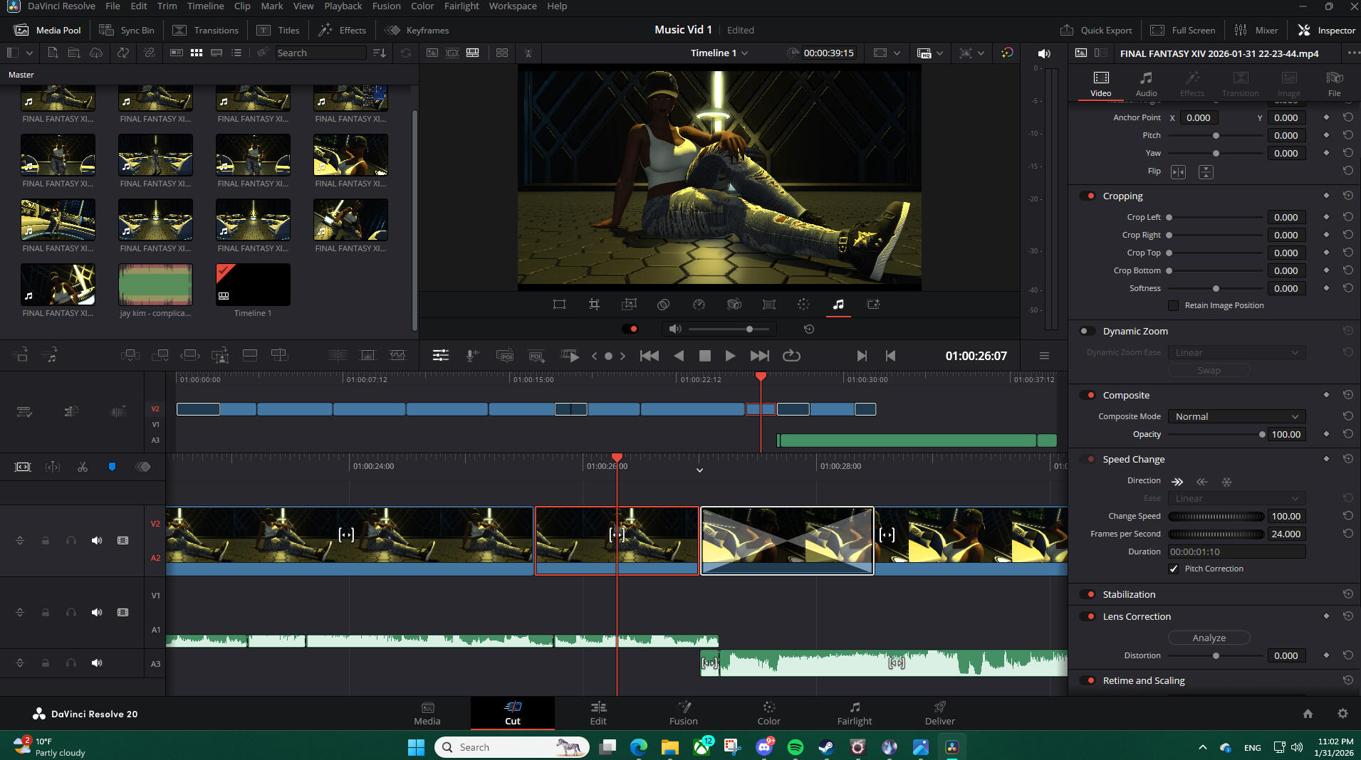Click the Play button in transport controls
Viewport: 1361px width, 760px height.
(730, 356)
